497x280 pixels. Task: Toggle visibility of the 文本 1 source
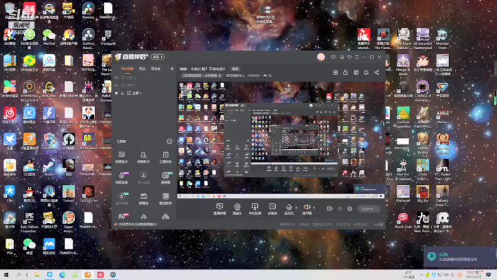point(116,85)
